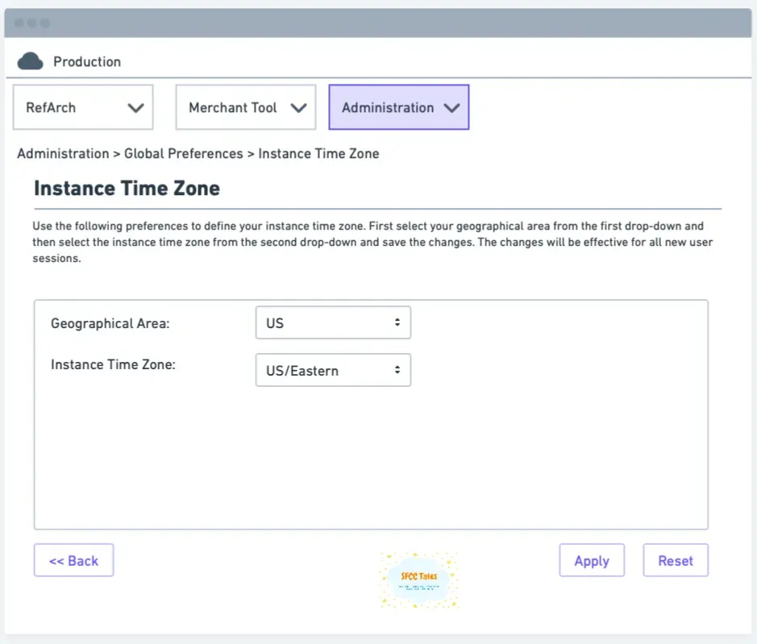Expand the Geographical Area combo box
This screenshot has width=757, height=644.
pos(333,322)
